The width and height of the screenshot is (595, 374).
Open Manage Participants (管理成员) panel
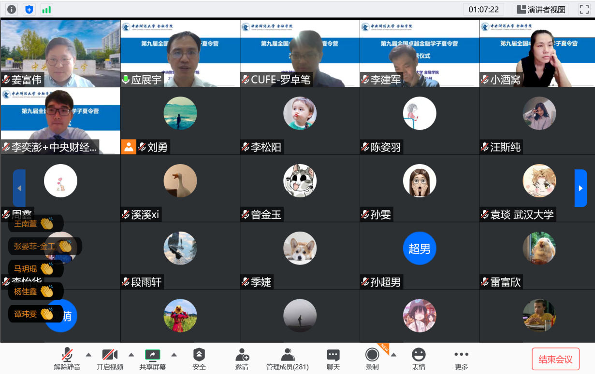[x=288, y=359]
